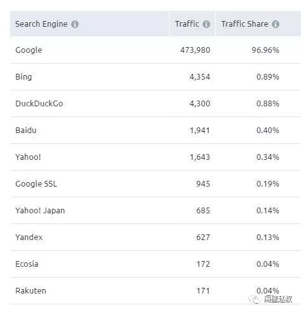This screenshot has height=312, width=301.
Task: Select the Google row
Action: 156,50
